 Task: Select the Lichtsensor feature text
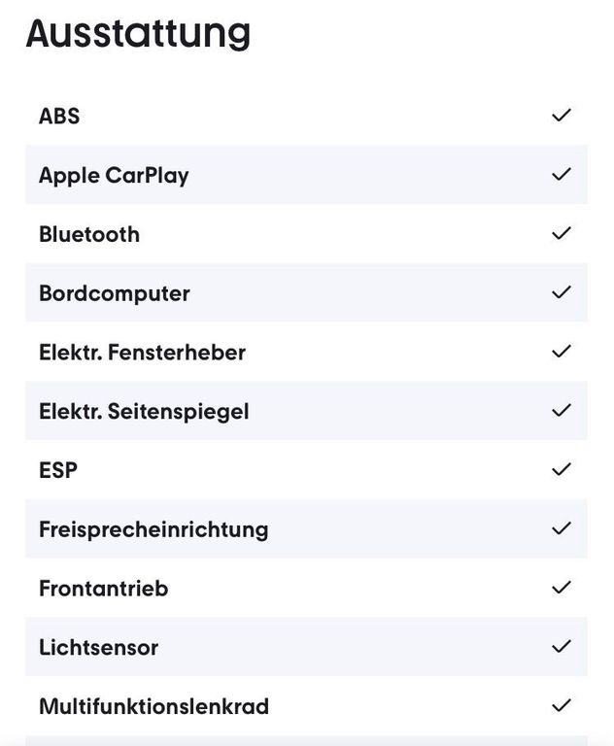(x=98, y=648)
